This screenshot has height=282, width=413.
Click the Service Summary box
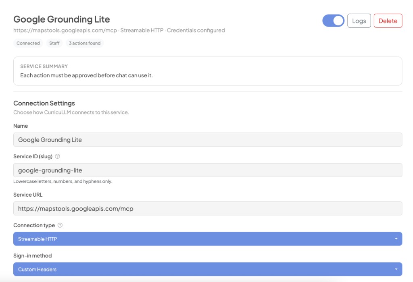pos(207,71)
